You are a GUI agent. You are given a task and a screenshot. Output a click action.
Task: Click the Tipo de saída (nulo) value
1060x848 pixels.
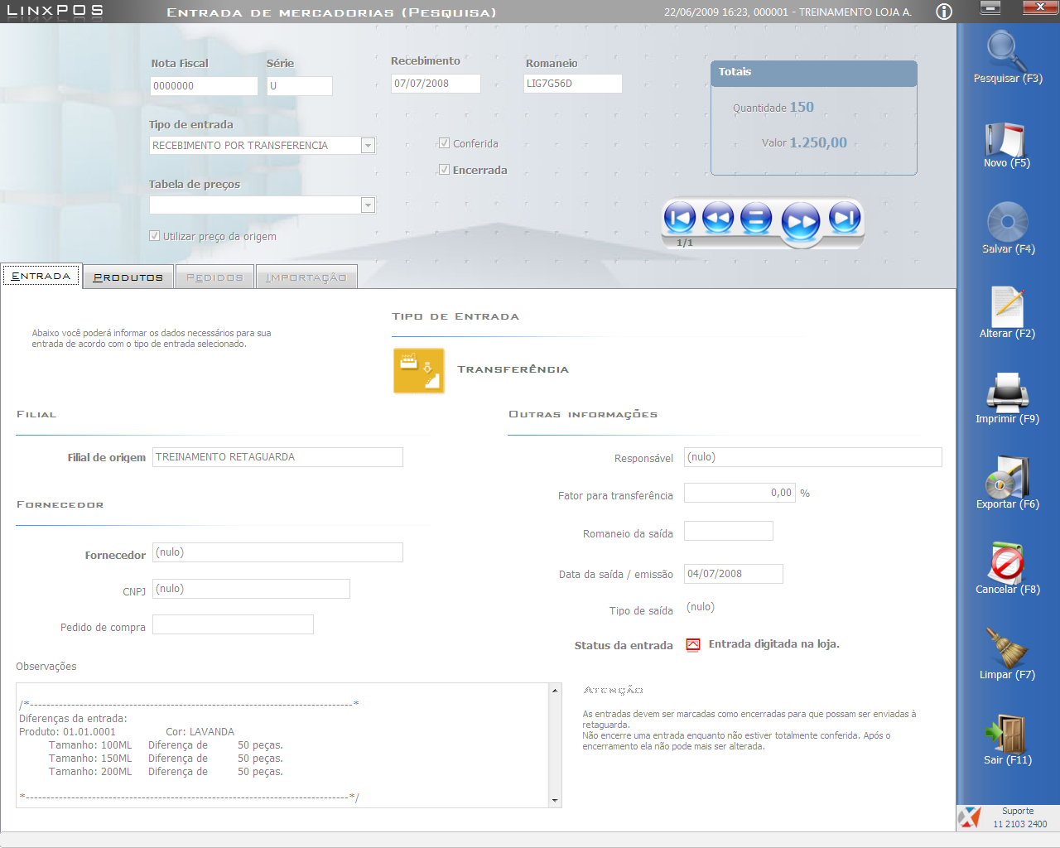(x=701, y=607)
